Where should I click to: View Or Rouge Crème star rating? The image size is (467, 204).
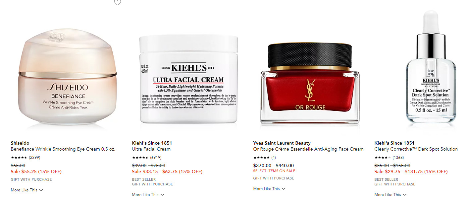click(265, 158)
